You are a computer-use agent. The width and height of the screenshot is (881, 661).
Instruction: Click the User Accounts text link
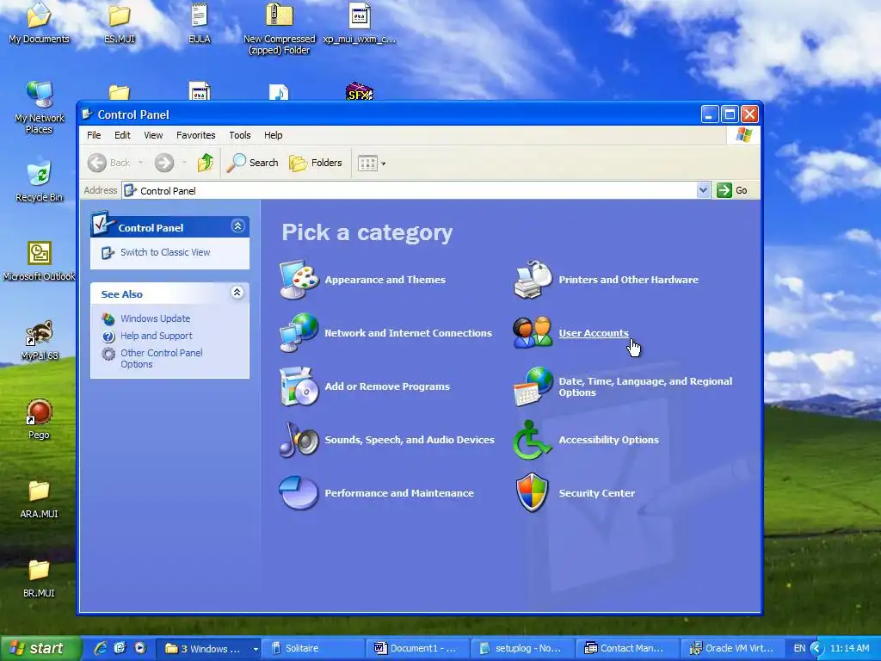pos(594,333)
